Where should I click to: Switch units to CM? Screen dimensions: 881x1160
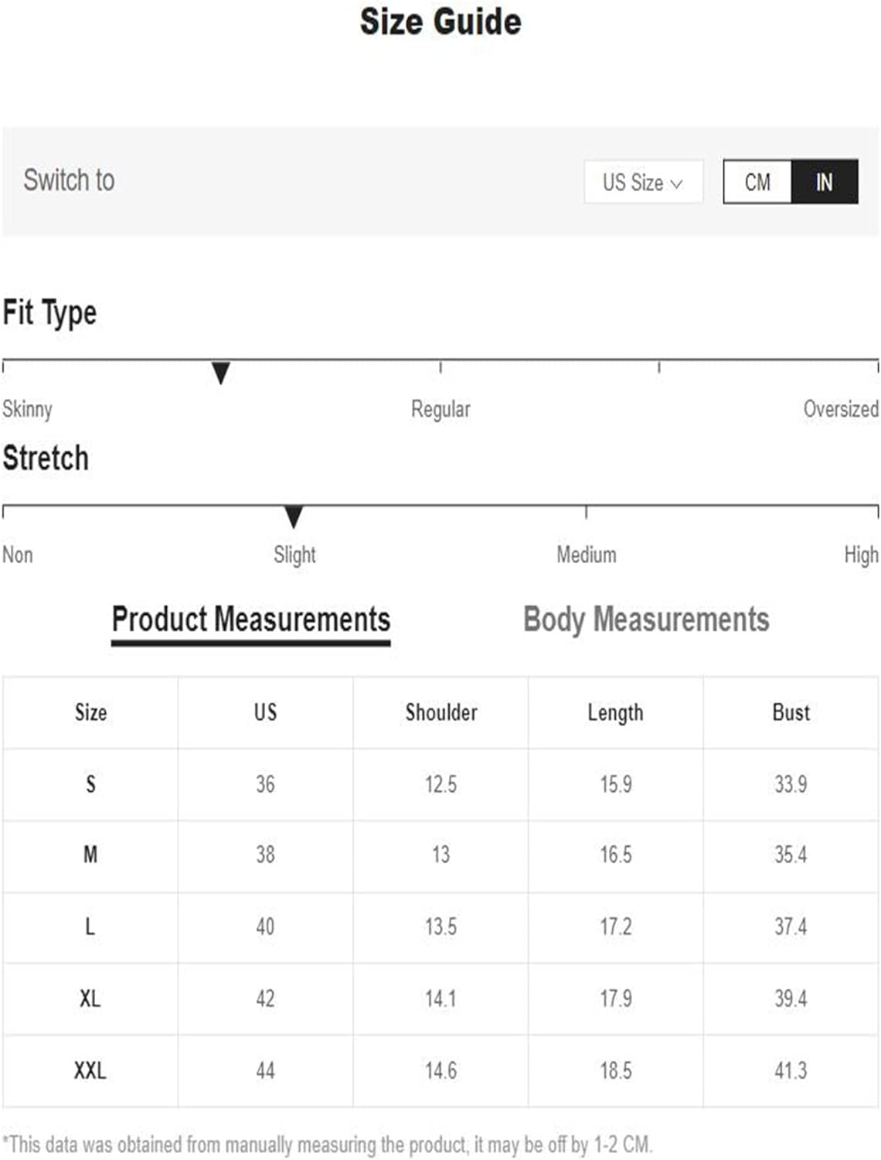(757, 182)
